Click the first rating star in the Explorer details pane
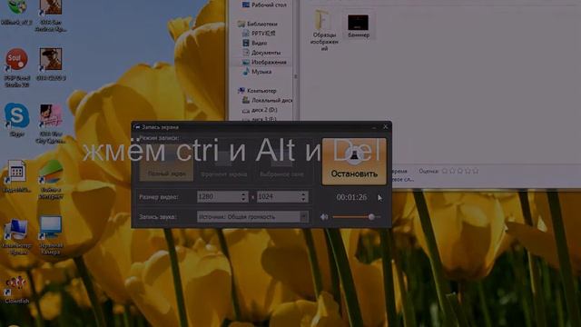Image resolution: width=581 pixels, height=327 pixels. click(x=445, y=171)
